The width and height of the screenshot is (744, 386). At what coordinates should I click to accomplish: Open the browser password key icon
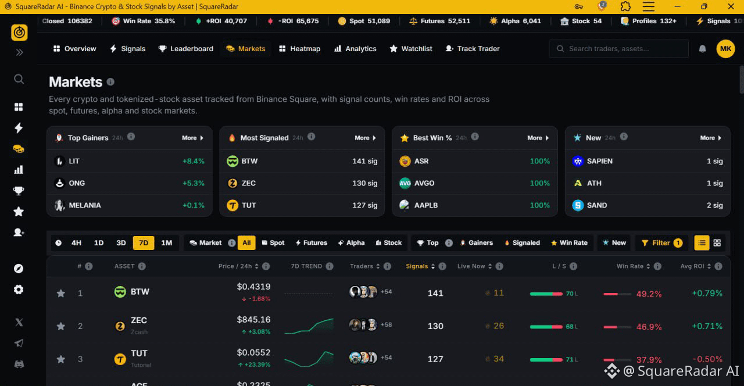point(579,6)
